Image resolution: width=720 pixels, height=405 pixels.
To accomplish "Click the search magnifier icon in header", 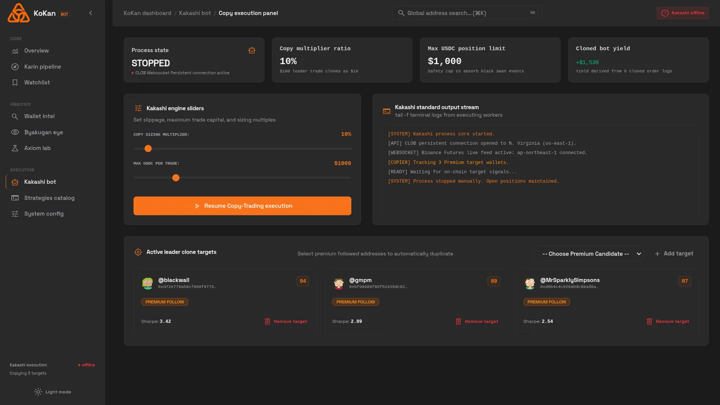I will [401, 13].
